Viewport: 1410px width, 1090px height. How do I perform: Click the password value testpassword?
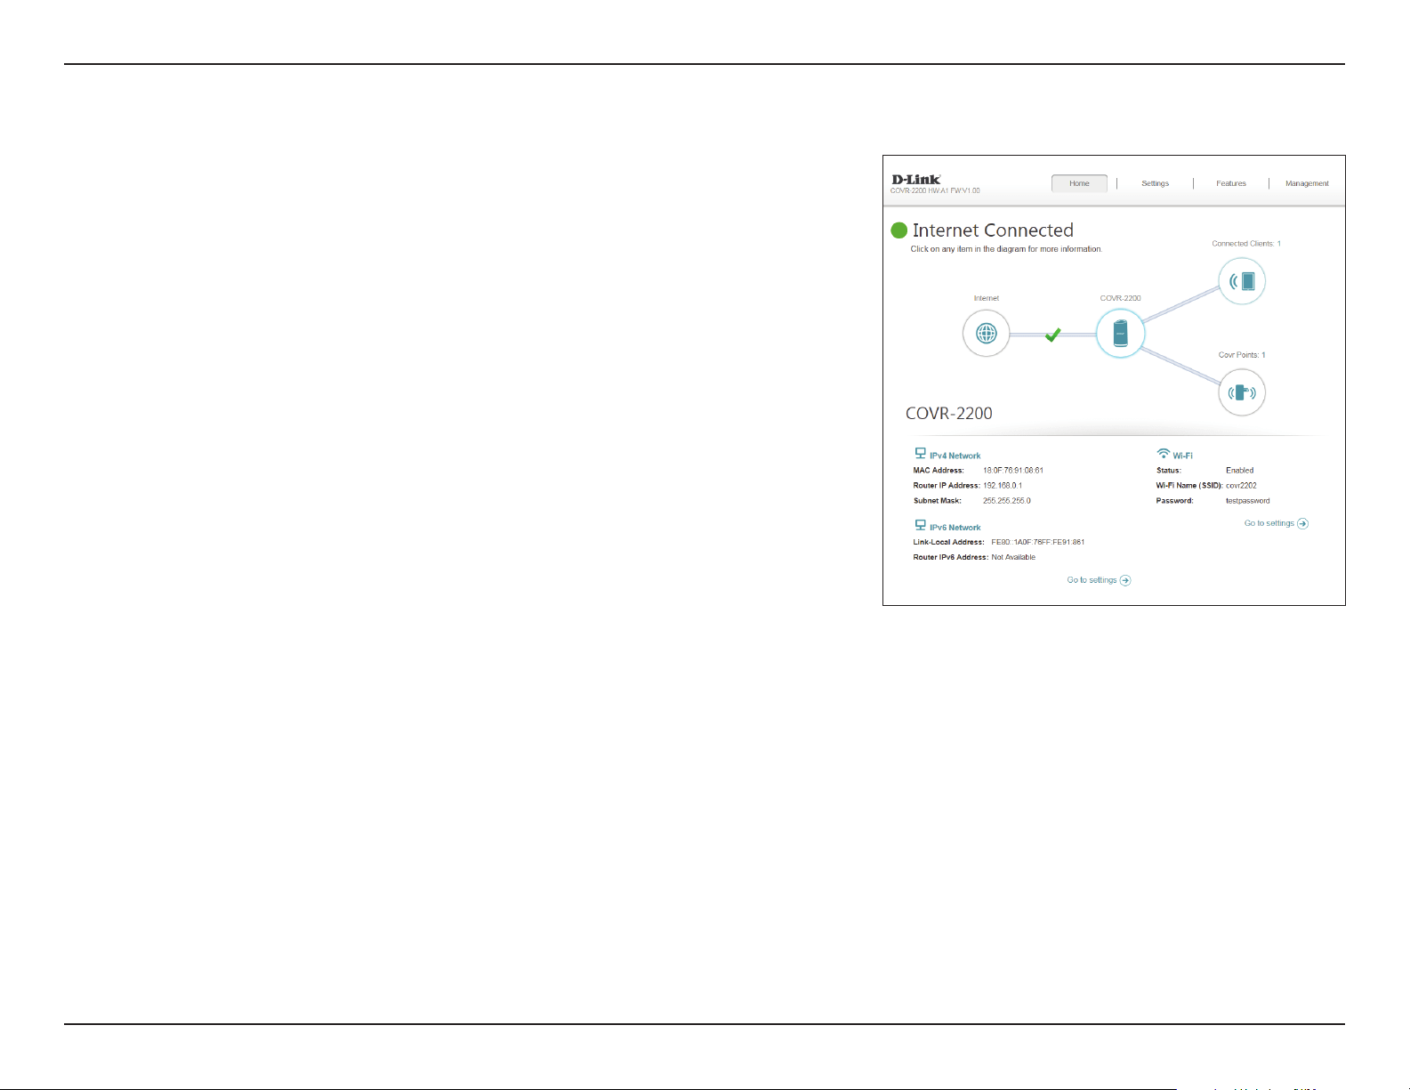point(1248,501)
